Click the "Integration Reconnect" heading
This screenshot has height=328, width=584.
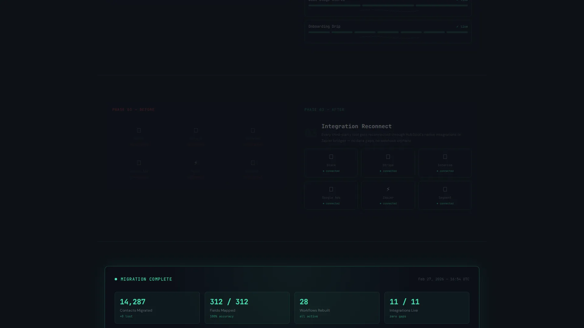point(356,126)
